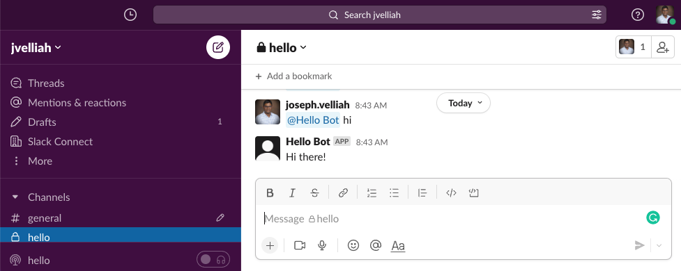Image resolution: width=681 pixels, height=271 pixels.
Task: Toggle the huddle switch
Action: 213,260
